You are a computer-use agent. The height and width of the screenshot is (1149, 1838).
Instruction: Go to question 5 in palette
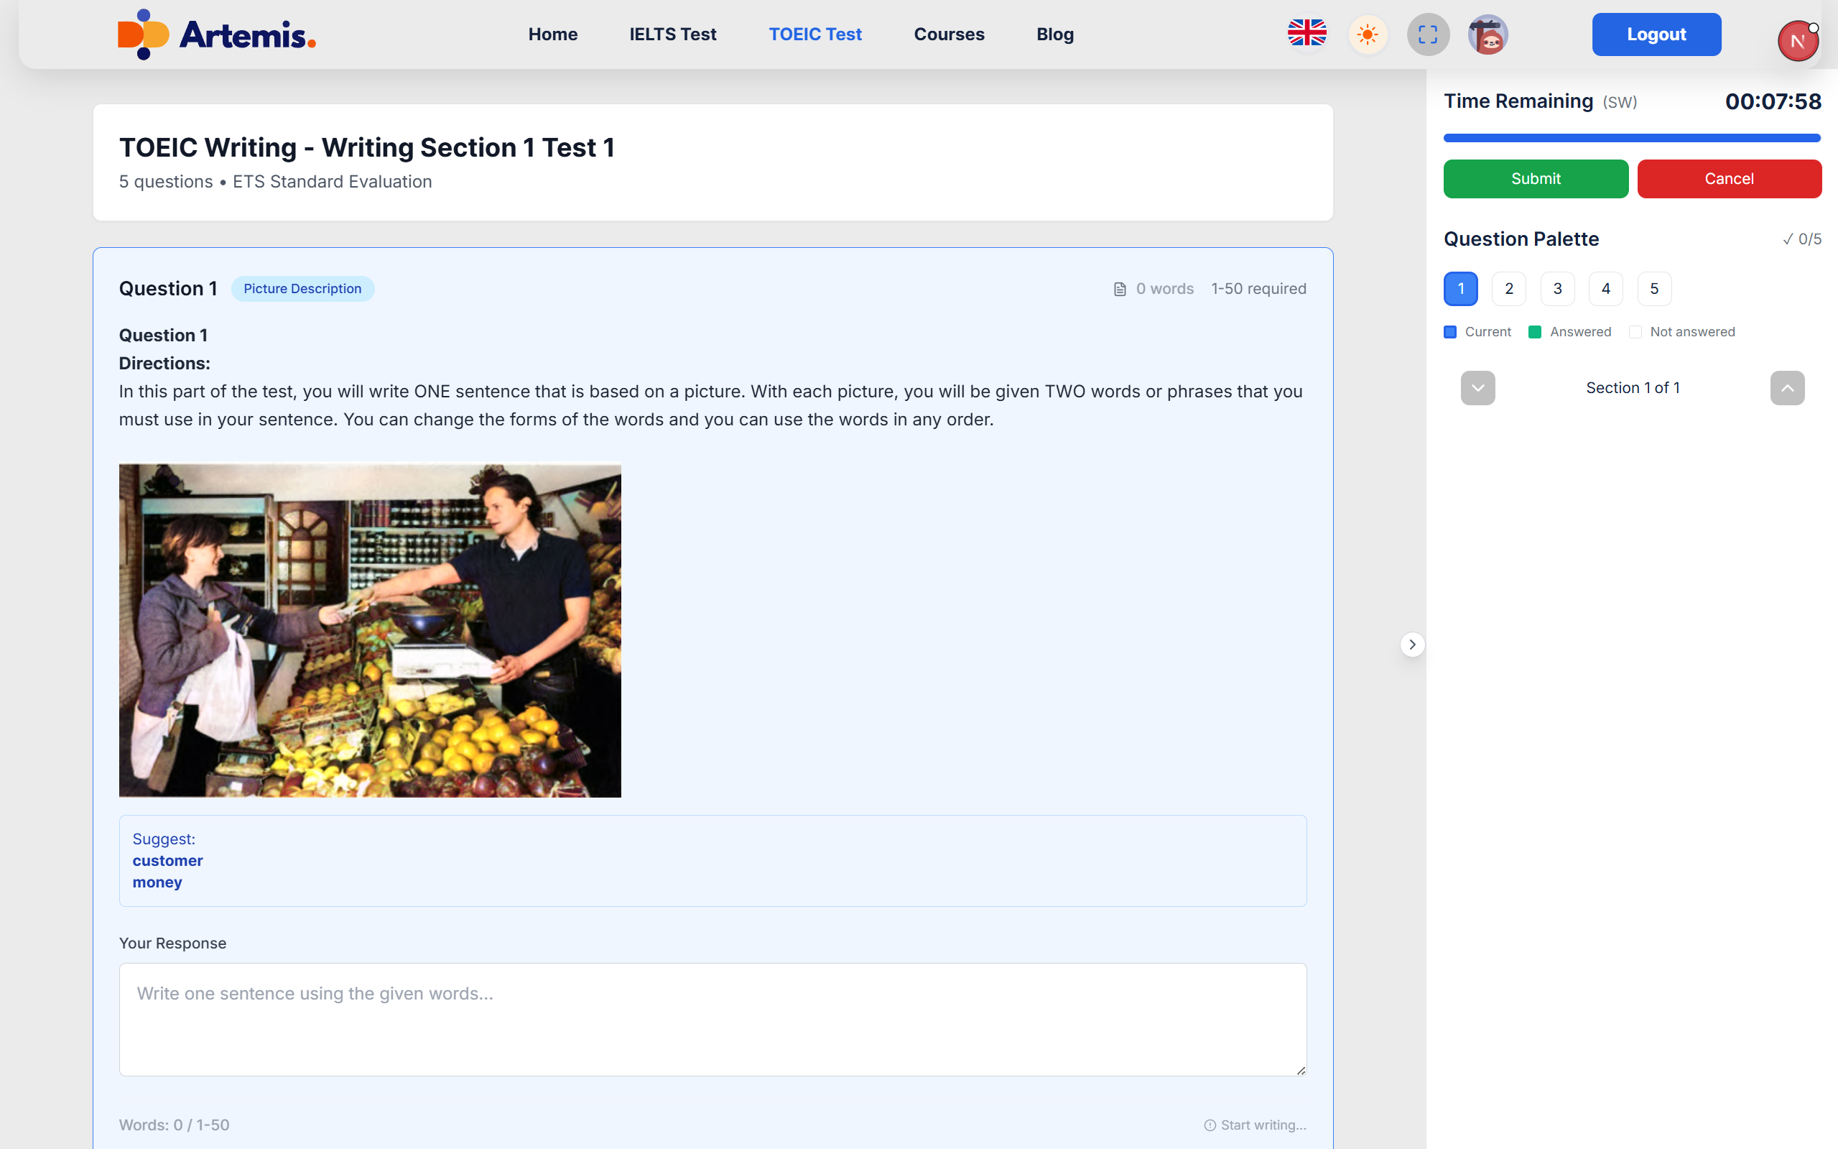tap(1653, 289)
